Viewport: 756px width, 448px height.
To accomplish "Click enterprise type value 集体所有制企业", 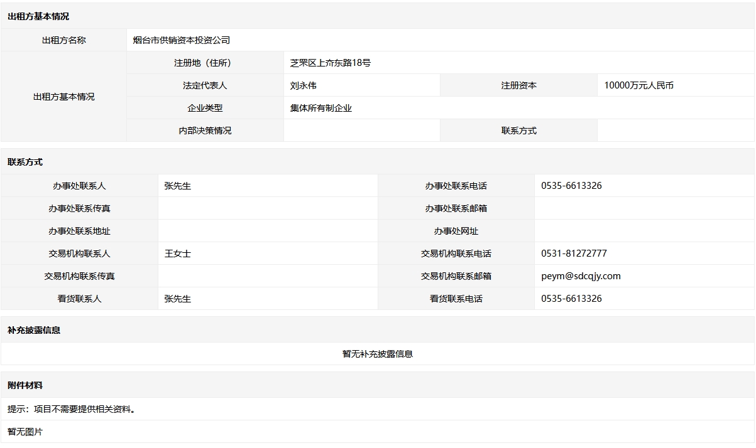I will [x=321, y=108].
